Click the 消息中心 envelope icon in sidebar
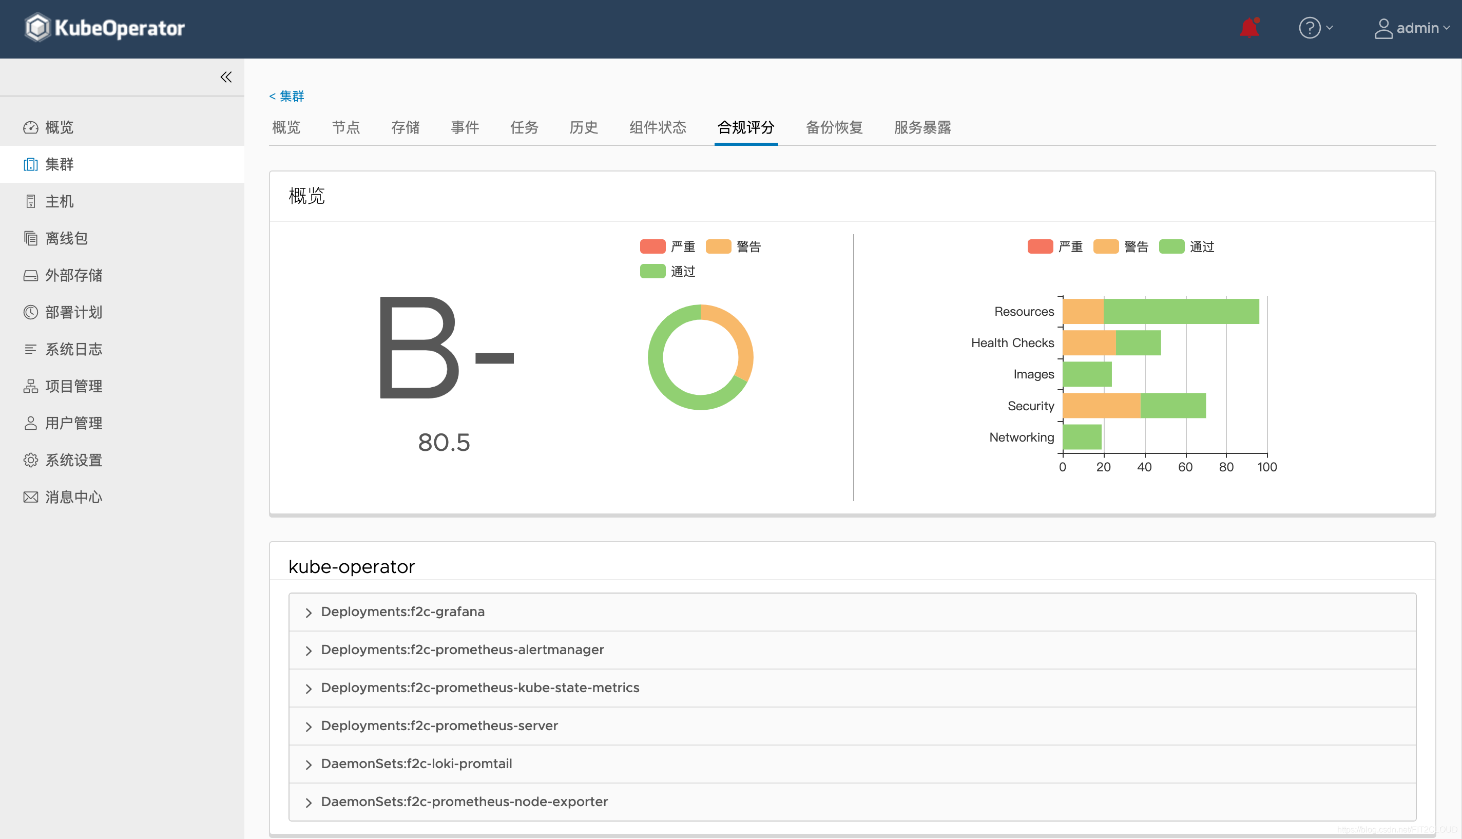The width and height of the screenshot is (1462, 839). [x=30, y=497]
